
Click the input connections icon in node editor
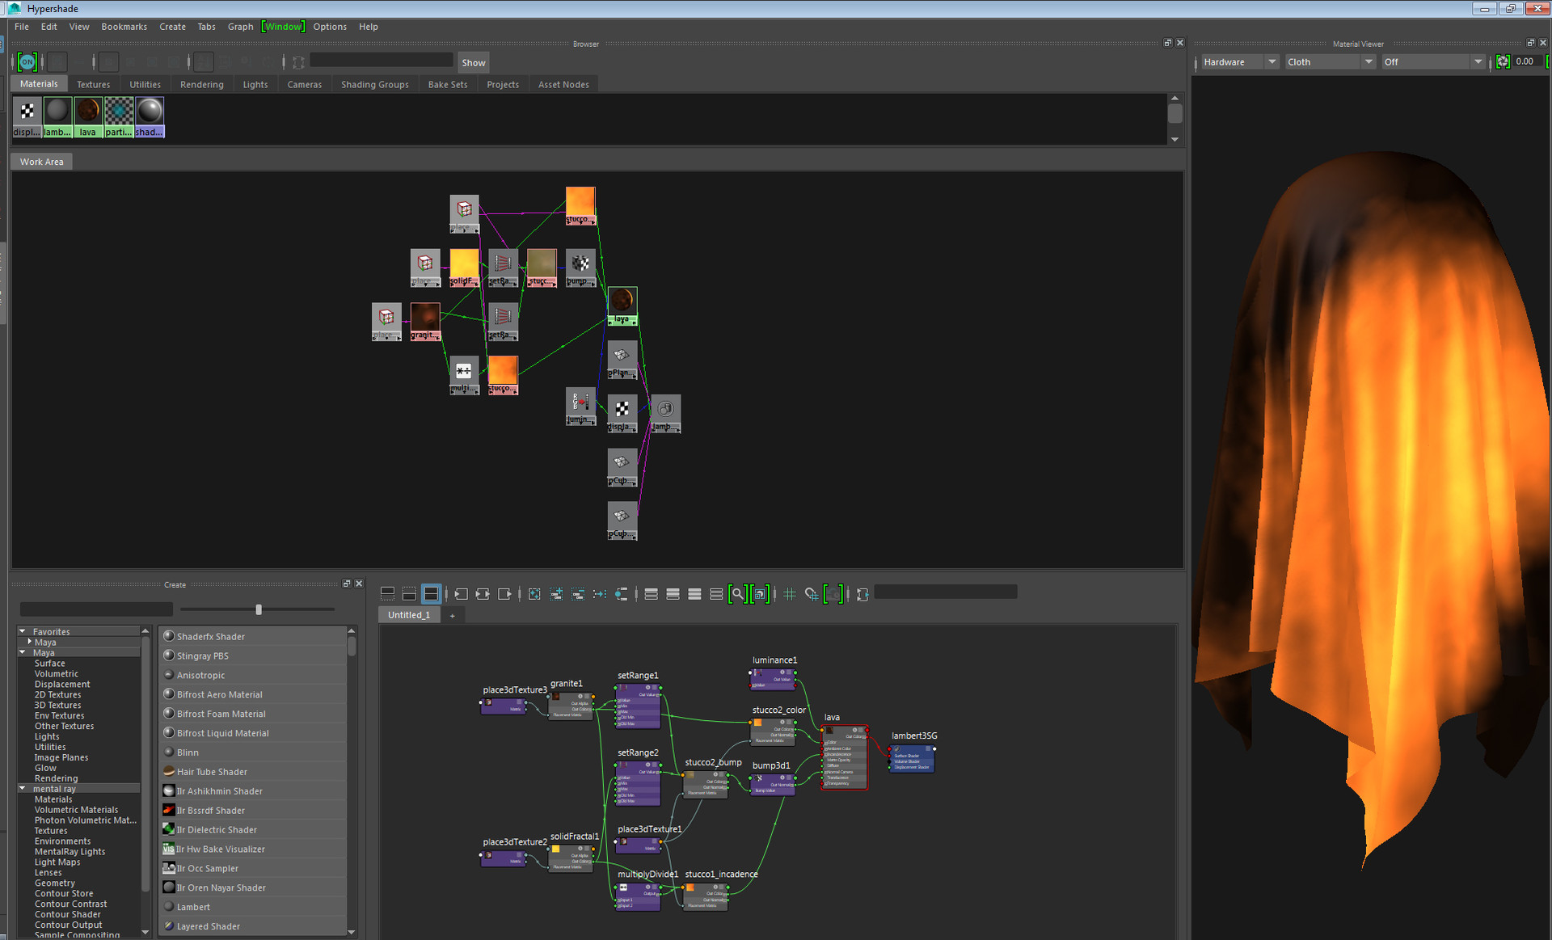point(461,594)
